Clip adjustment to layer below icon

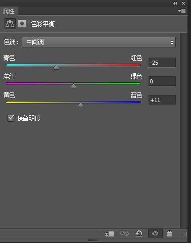point(109,234)
